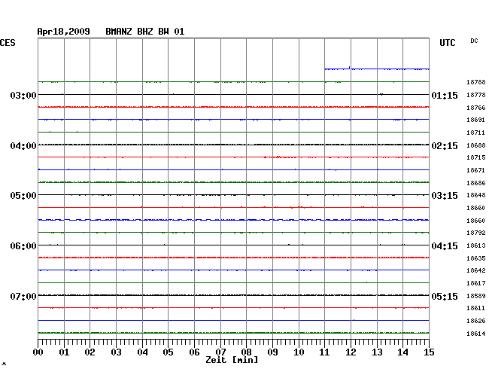Click the 'DC' column header
This screenshot has width=489, height=372.
474,41
